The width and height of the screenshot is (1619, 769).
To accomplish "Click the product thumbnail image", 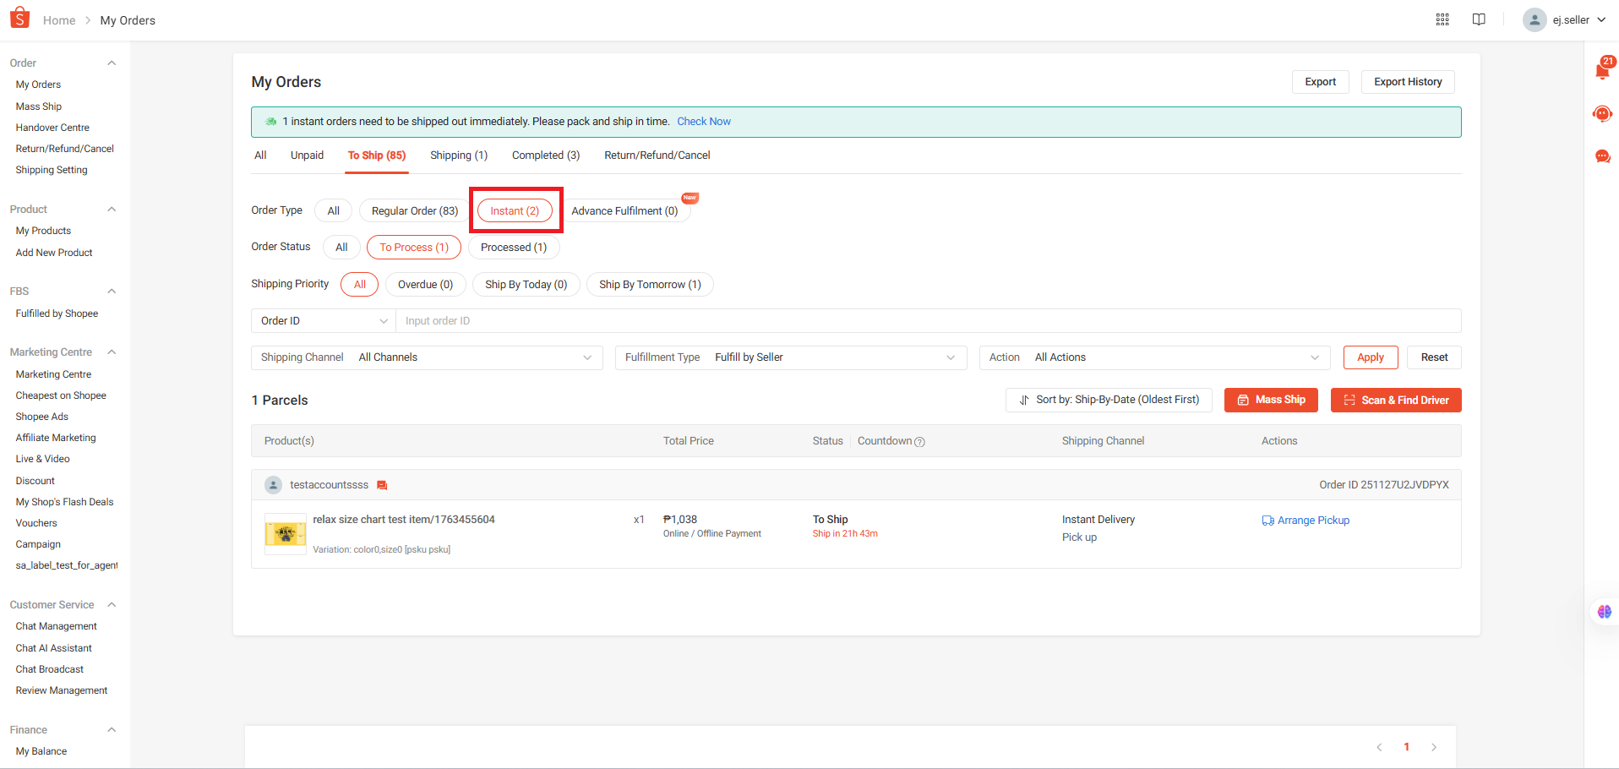I will pyautogui.click(x=286, y=533).
